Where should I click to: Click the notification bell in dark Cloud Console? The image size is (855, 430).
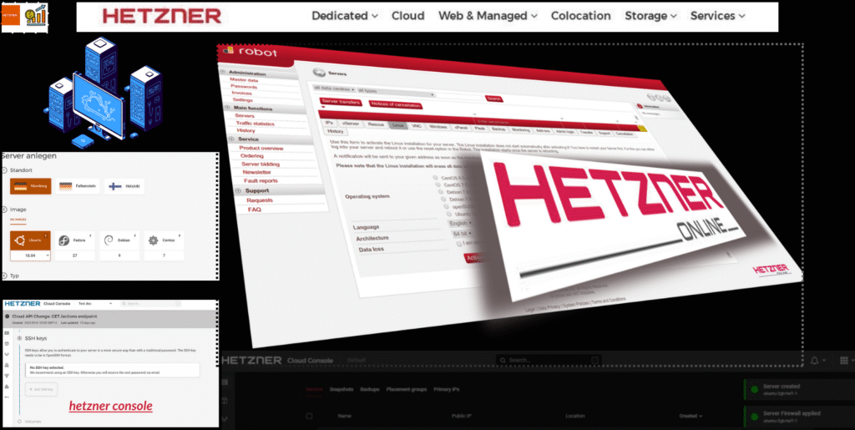[x=815, y=361]
